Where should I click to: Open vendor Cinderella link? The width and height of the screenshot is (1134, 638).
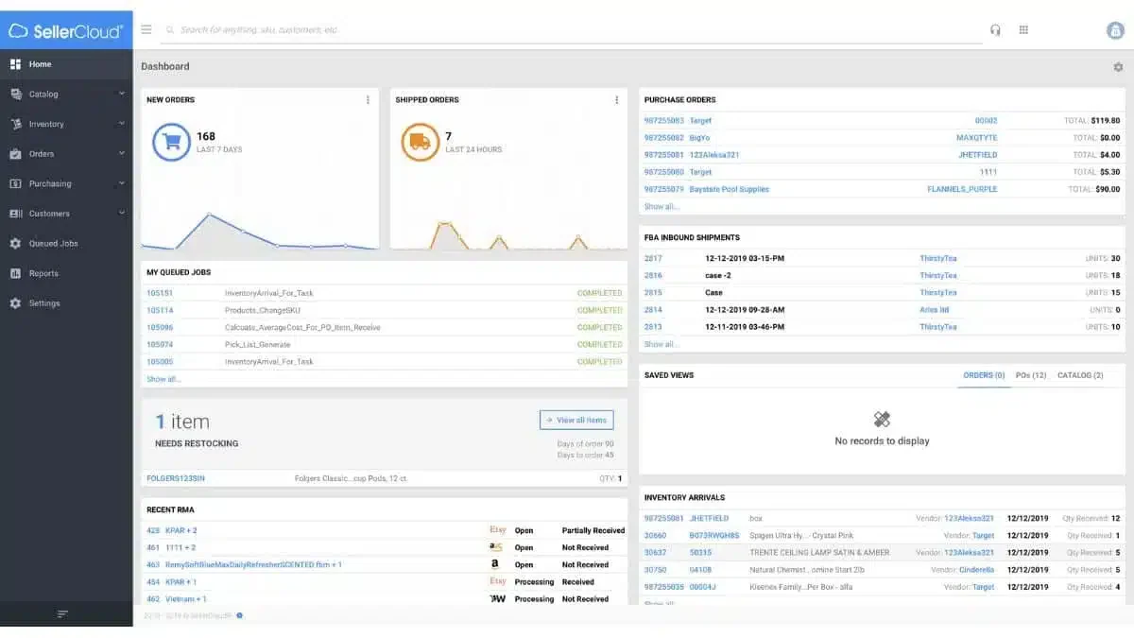pos(974,570)
